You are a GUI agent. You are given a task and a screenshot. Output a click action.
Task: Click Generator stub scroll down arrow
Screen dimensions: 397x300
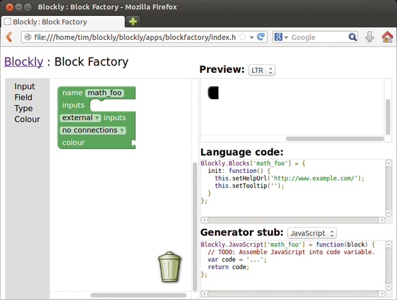[x=389, y=287]
